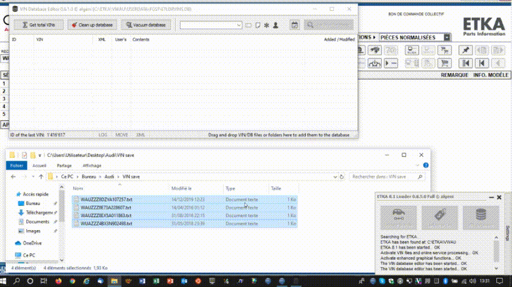The width and height of the screenshot is (512, 287).
Task: Switch to the Partage ribbon tab
Action: click(x=64, y=166)
